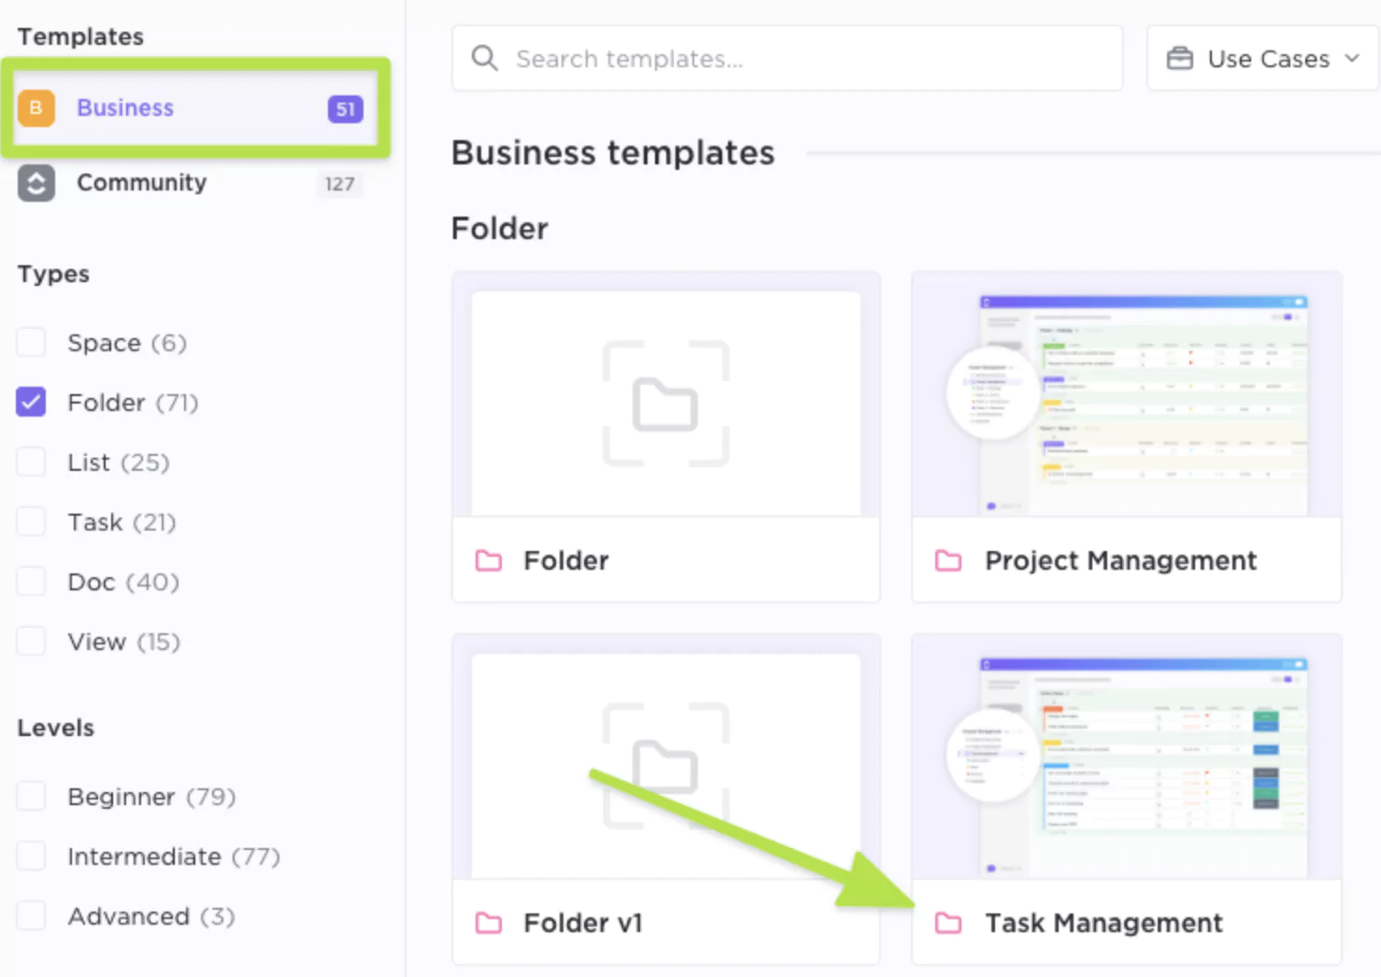1381x977 pixels.
Task: Click the folder icon next to Project Management
Action: pyautogui.click(x=947, y=560)
